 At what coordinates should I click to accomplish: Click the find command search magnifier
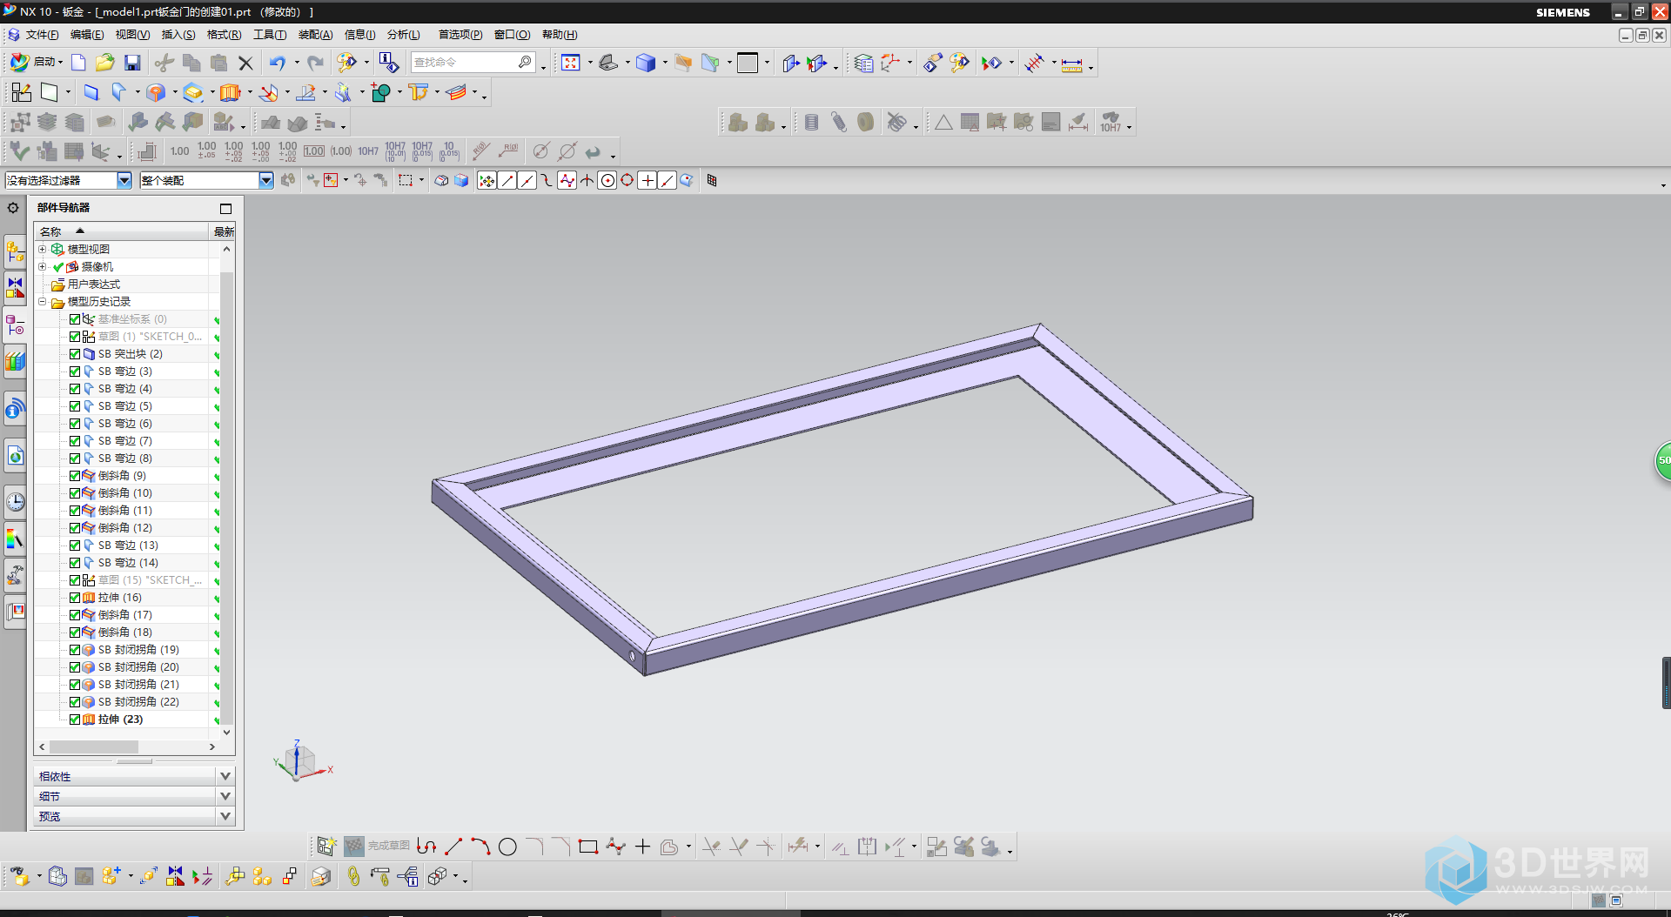525,62
